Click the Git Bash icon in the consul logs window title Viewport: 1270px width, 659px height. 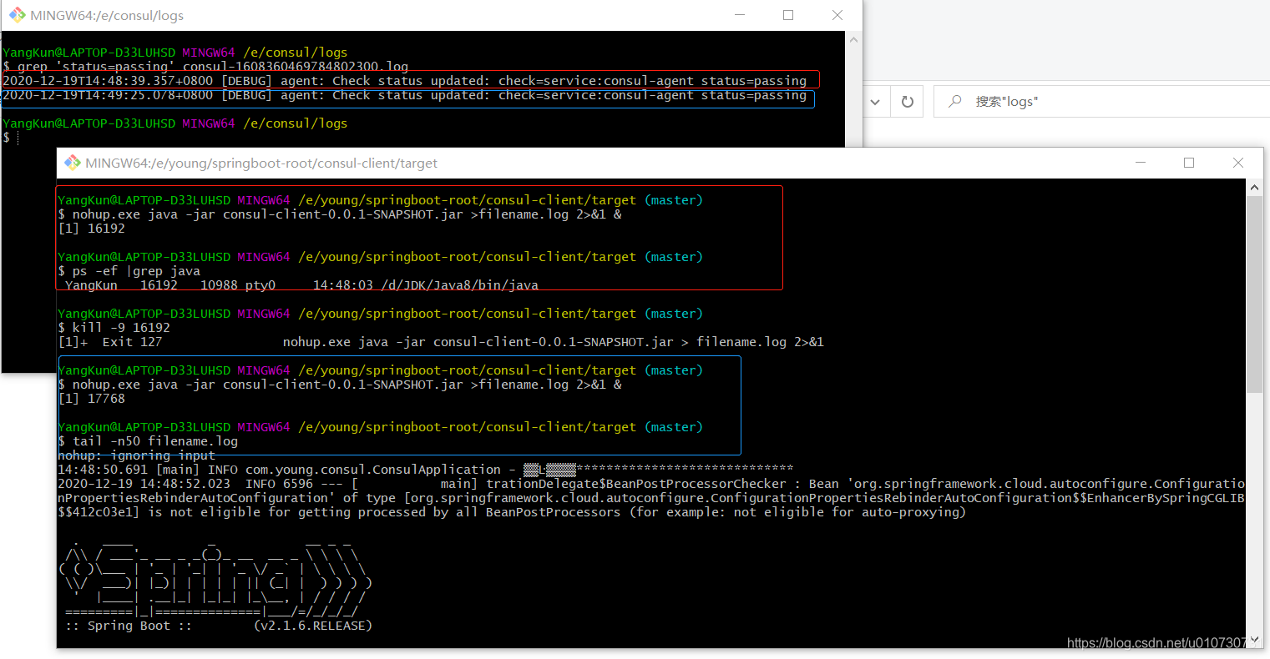click(17, 15)
